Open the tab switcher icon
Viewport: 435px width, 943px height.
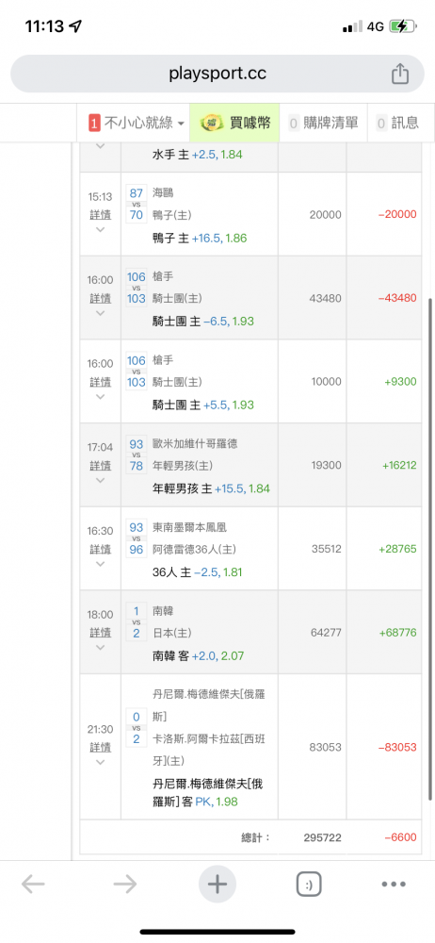(x=309, y=885)
